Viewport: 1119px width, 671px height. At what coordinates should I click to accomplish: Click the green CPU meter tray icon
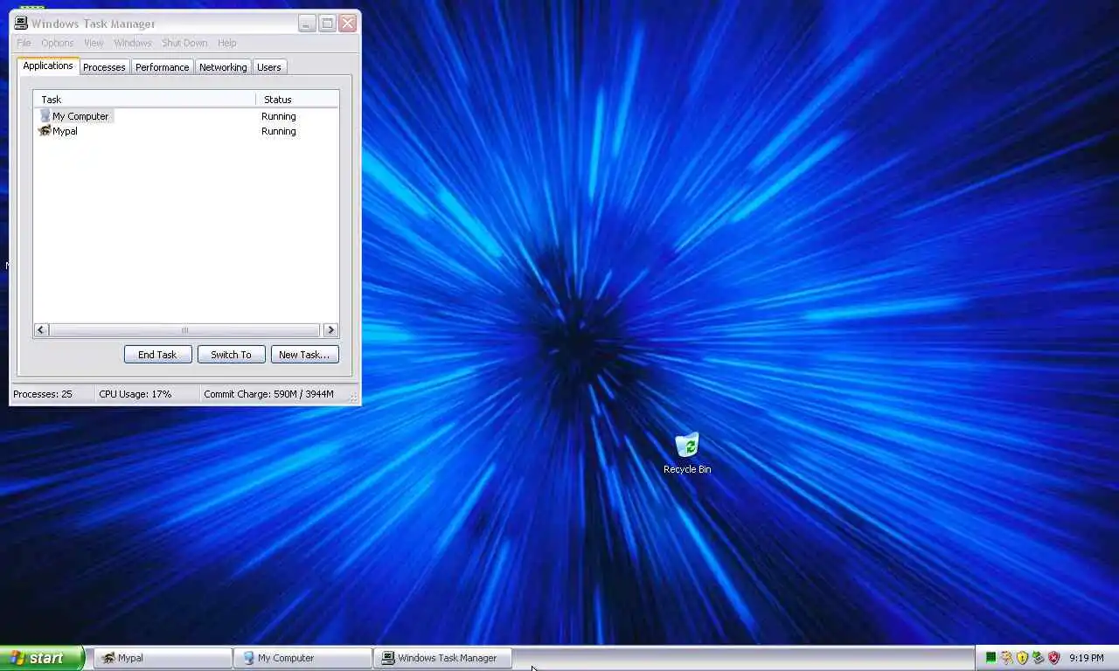pyautogui.click(x=990, y=658)
